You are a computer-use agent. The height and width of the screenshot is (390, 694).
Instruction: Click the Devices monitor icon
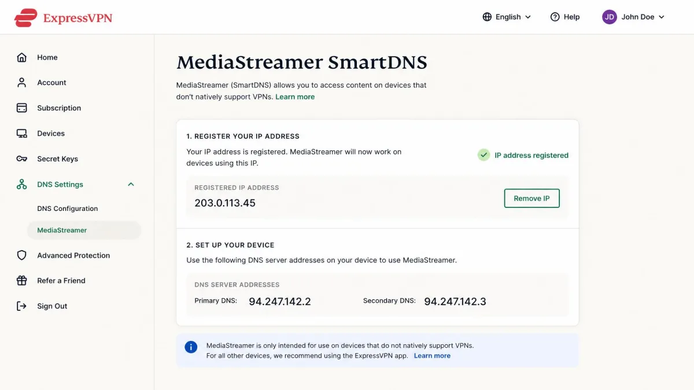pos(22,133)
